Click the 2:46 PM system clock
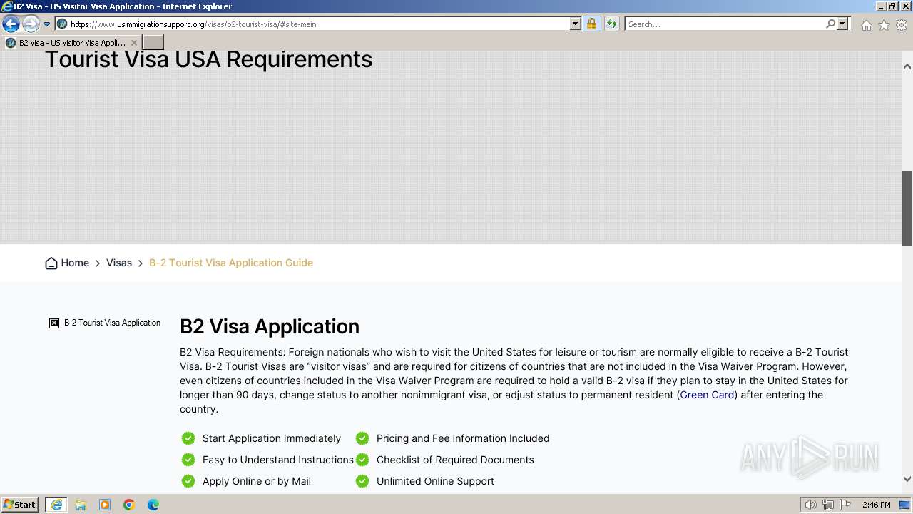 pos(876,505)
